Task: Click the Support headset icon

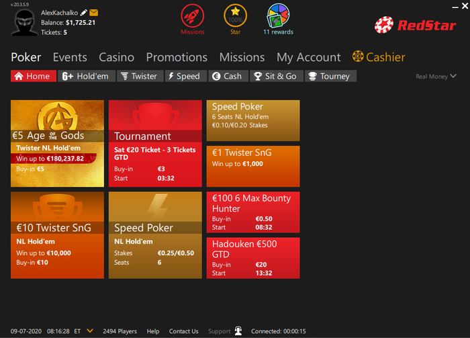Action: (x=238, y=331)
